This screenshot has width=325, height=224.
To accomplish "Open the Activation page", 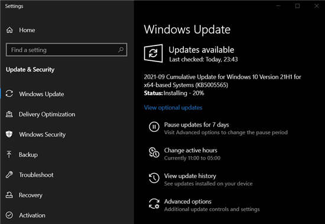I will coord(32,215).
